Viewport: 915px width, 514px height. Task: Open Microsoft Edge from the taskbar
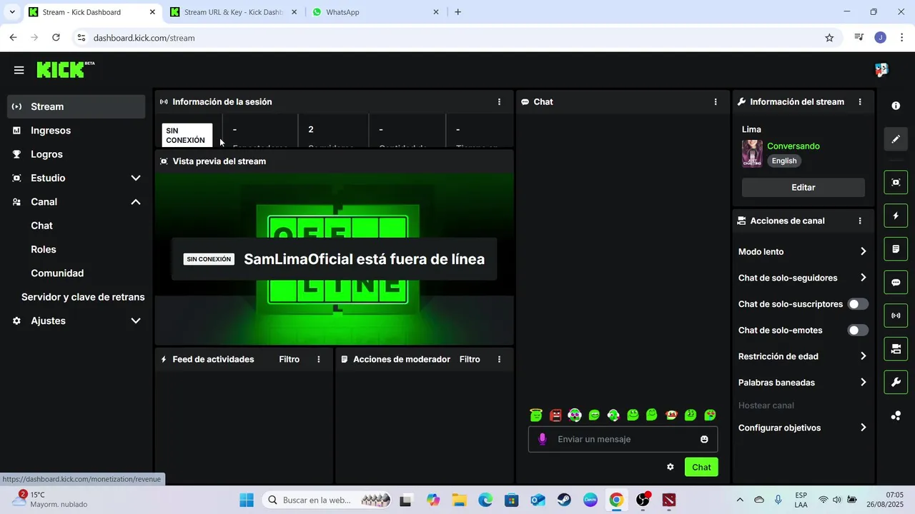(485, 500)
